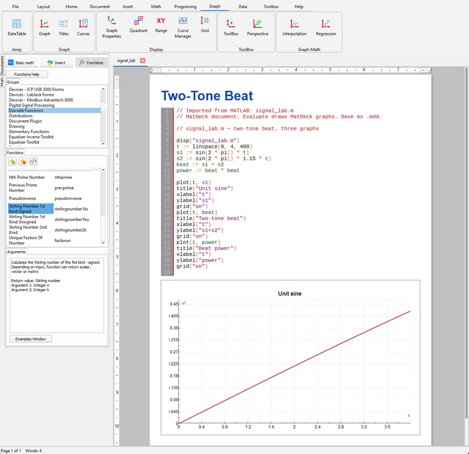Screen dimensions: 469x454
Task: Select Unique Factors Of Number function
Action: [x=30, y=240]
